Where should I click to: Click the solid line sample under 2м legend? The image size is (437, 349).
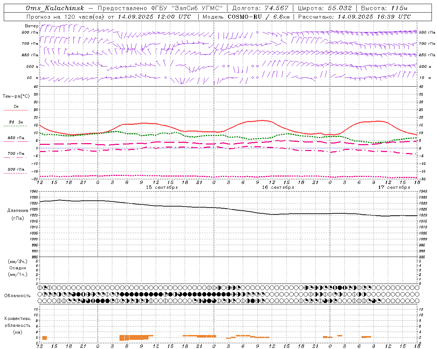coord(16,110)
